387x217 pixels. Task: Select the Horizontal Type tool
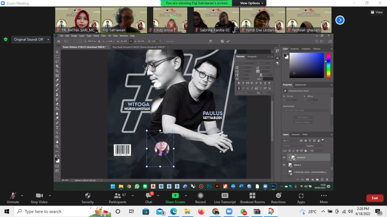57,128
